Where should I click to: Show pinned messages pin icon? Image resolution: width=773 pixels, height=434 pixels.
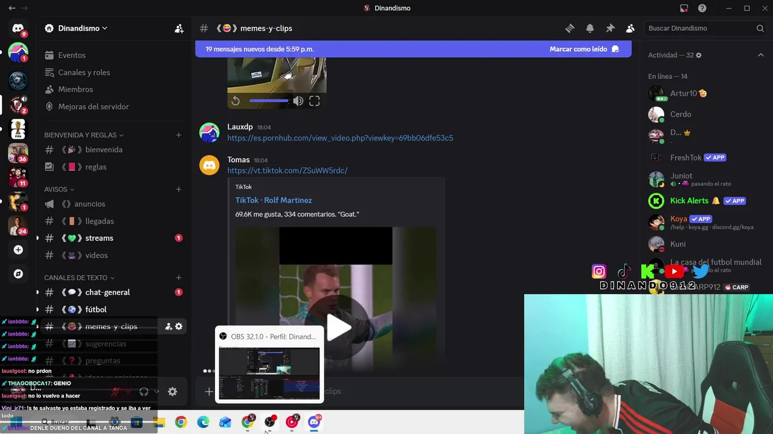(610, 28)
